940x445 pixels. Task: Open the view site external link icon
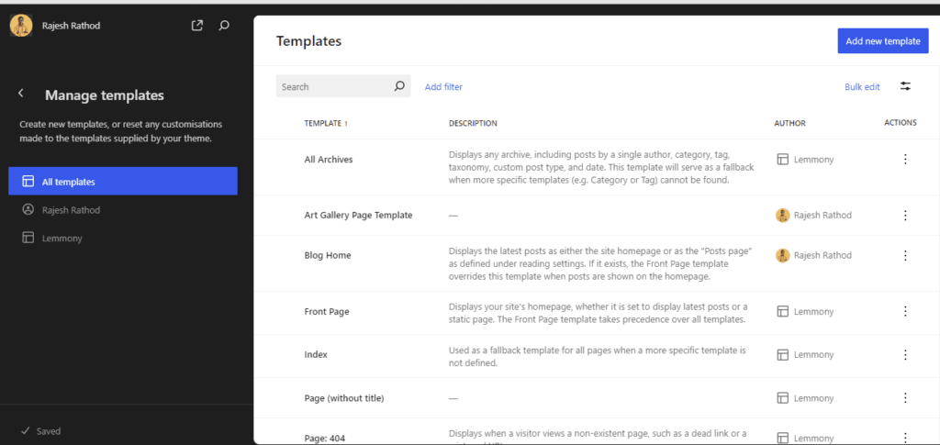click(196, 26)
